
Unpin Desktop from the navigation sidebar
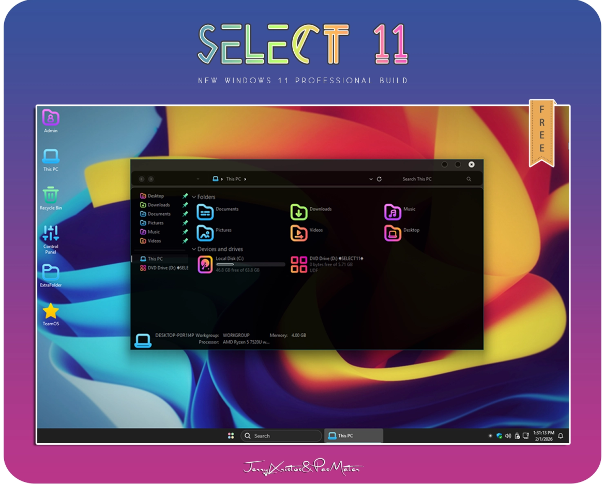[x=185, y=196]
